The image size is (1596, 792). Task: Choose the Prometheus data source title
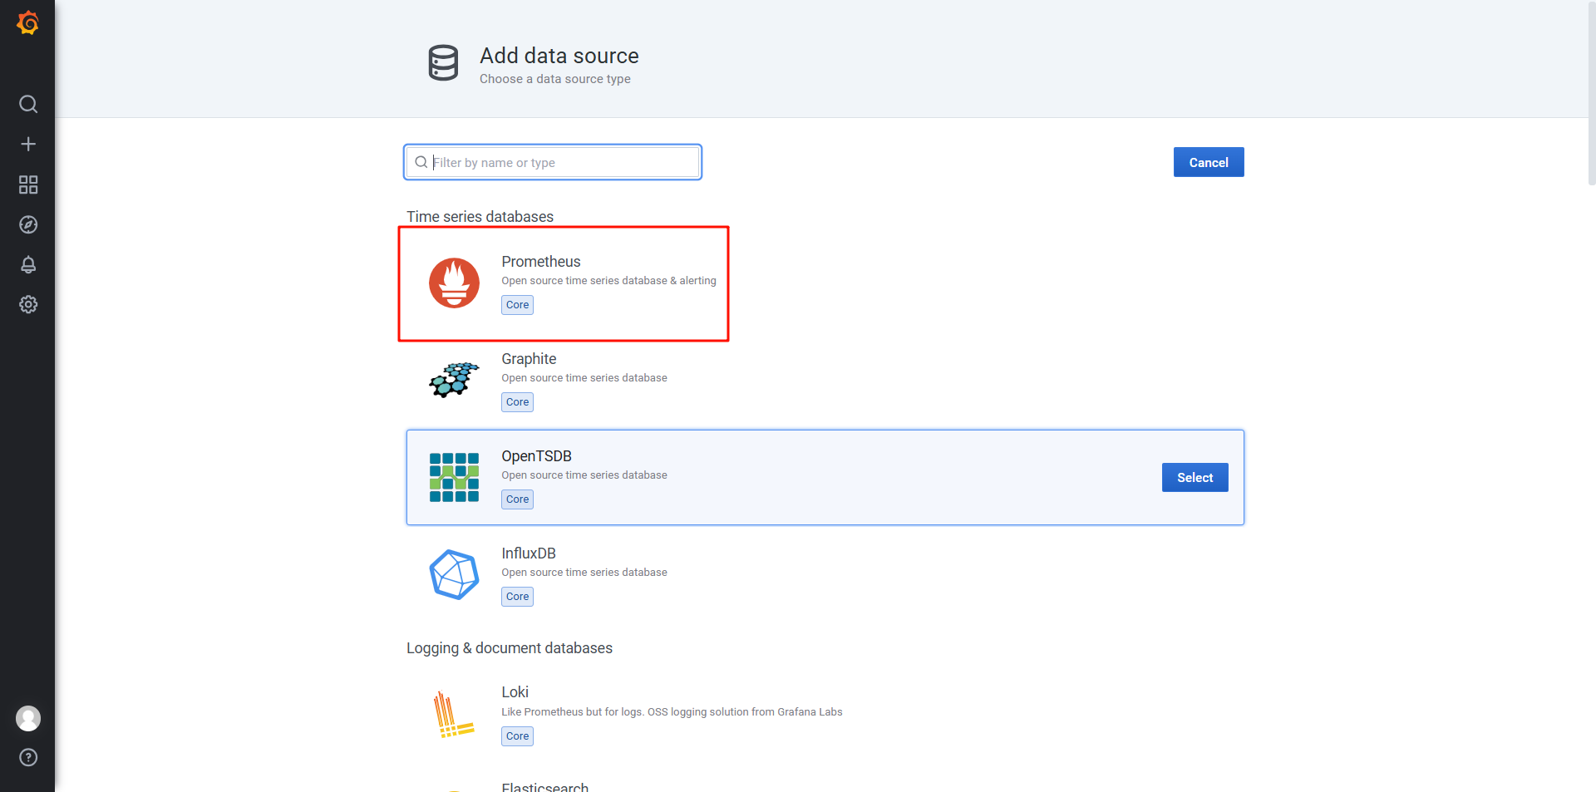click(541, 262)
